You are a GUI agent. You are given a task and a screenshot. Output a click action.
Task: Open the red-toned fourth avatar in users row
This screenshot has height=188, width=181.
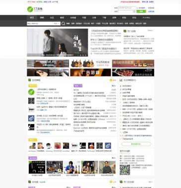point(58,146)
